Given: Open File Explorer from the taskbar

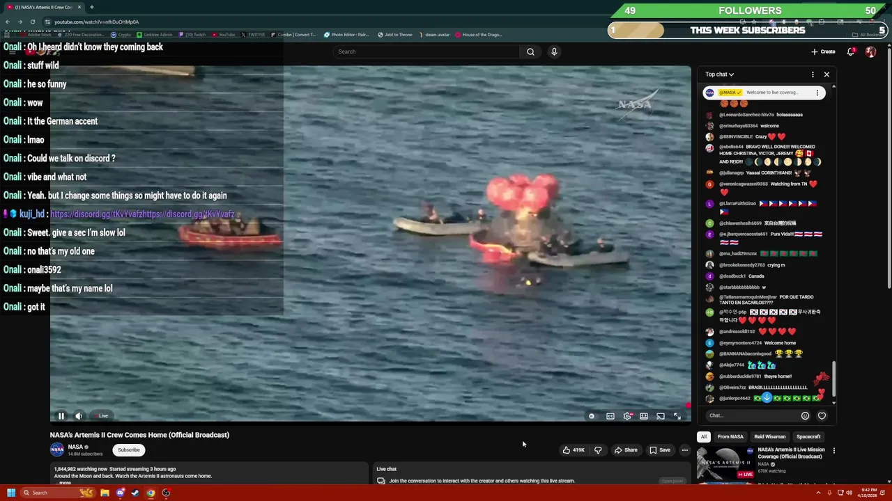Looking at the screenshot, I should [105, 493].
